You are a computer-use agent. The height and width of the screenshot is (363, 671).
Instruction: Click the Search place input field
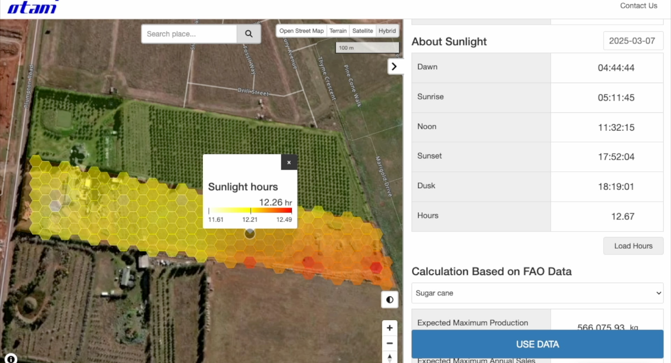[x=189, y=34]
